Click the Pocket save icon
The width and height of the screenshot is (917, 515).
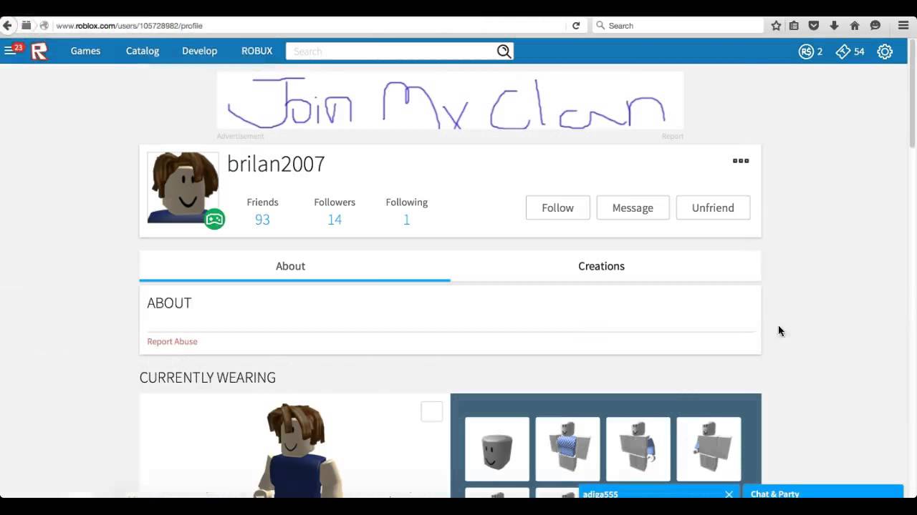coord(814,26)
